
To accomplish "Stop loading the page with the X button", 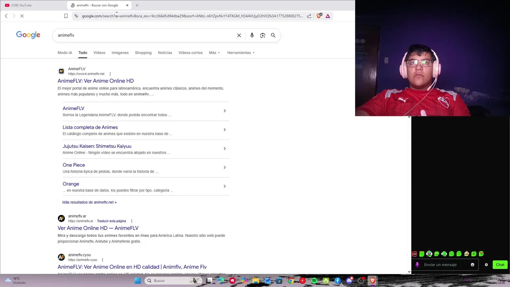I will (22, 16).
